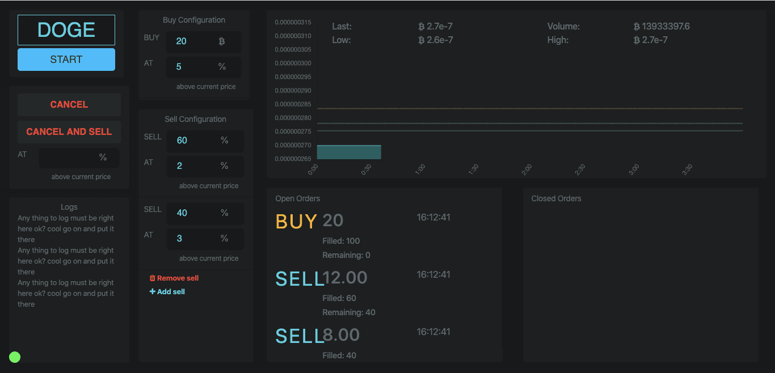The height and width of the screenshot is (373, 775).
Task: Click the Remove sell link
Action: 174,278
